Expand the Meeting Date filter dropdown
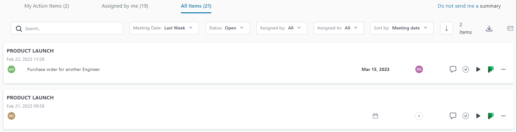 coord(164,28)
